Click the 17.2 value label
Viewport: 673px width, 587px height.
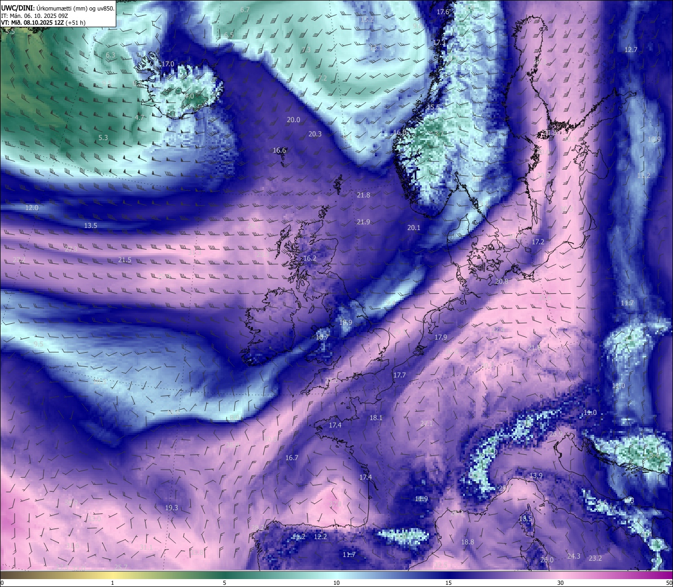(538, 242)
